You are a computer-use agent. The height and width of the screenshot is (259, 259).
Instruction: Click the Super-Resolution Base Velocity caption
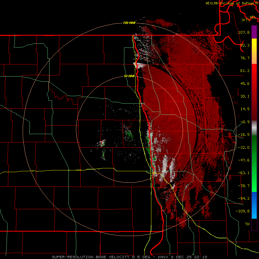(x=129, y=257)
